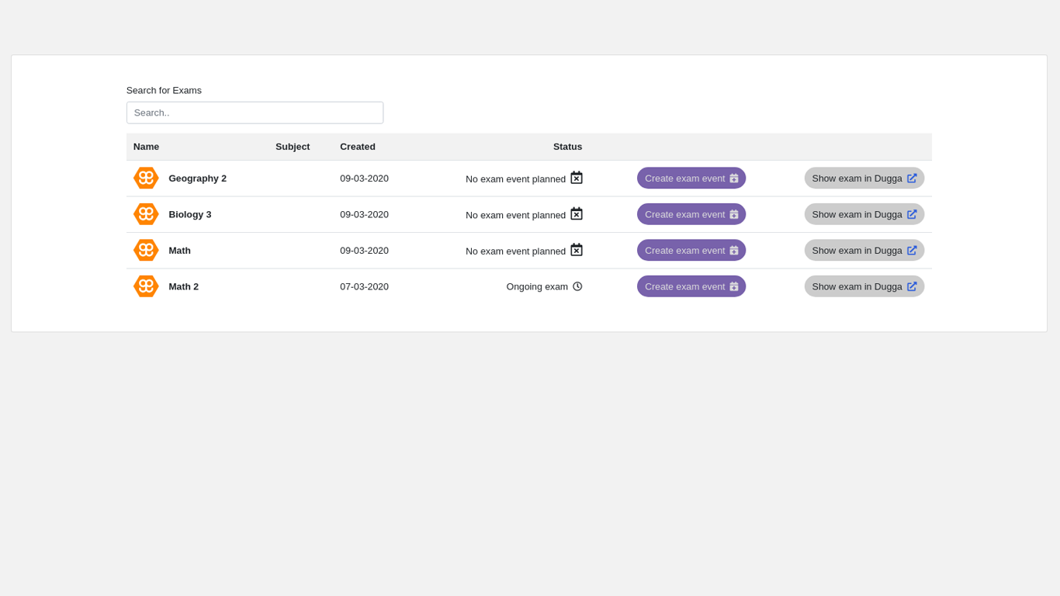Click the 09-03-2020 date in Geography 2 row
The image size is (1060, 596).
(x=364, y=178)
